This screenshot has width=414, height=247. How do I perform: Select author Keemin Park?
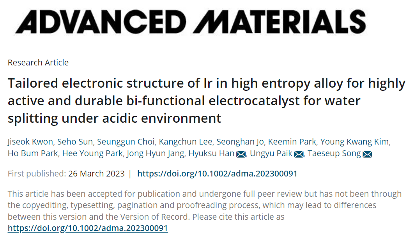tap(292, 142)
